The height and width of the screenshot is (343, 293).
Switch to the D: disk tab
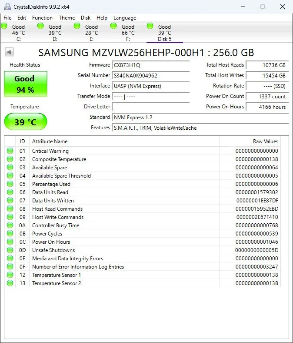coord(55,33)
